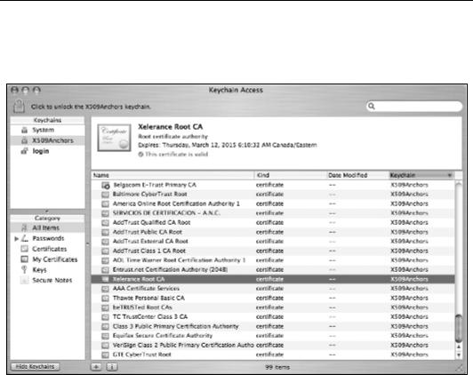
Task: Select AddTrust Class 1 CA Root row
Action: pos(273,251)
